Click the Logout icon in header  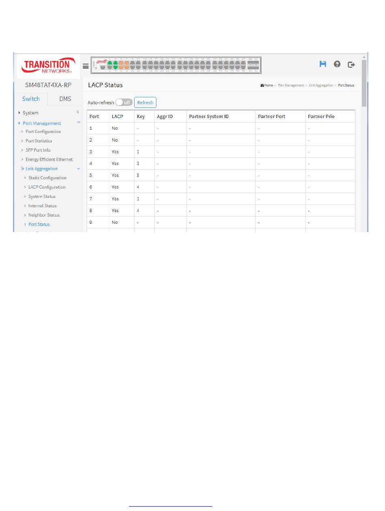click(351, 64)
